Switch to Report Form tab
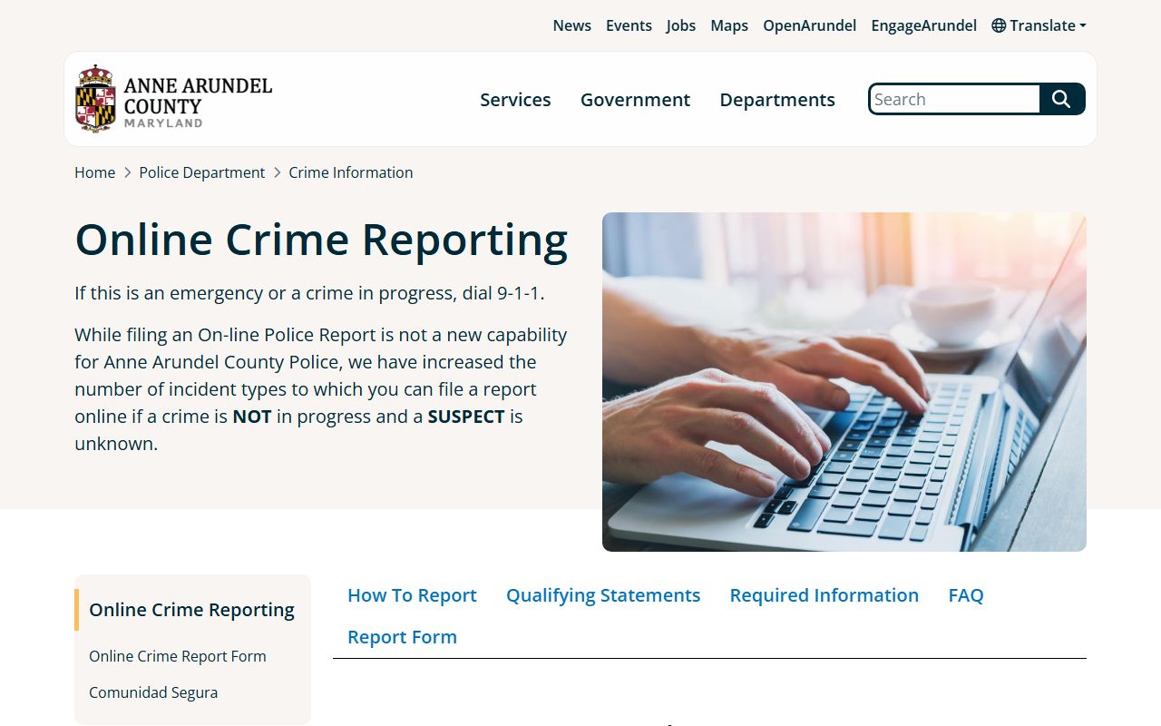Viewport: 1161px width, 726px height. (x=402, y=637)
